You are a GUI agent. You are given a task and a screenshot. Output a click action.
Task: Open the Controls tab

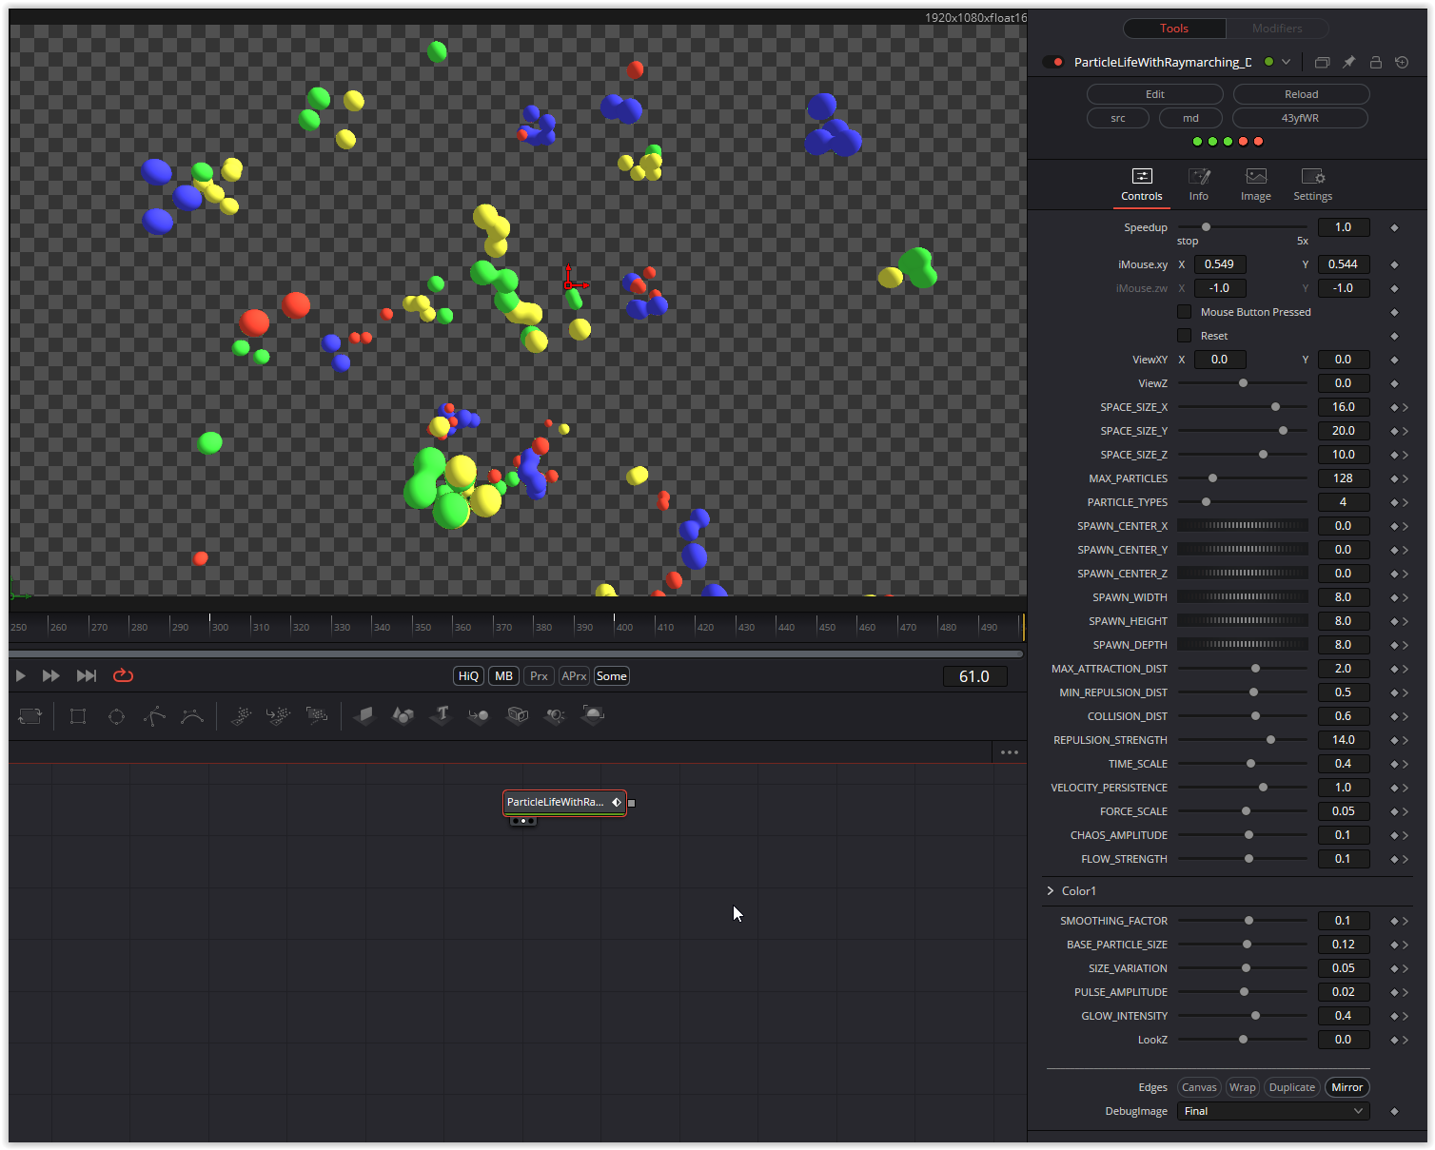tap(1142, 185)
